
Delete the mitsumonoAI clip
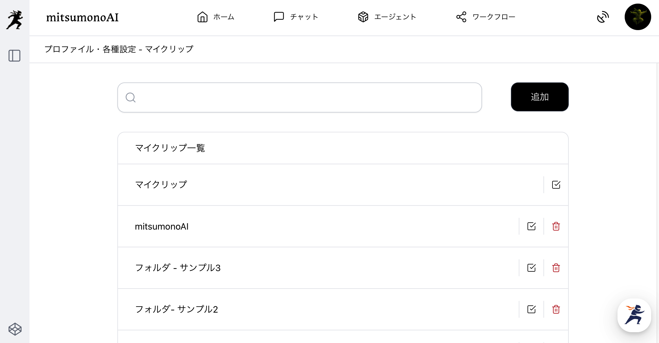556,226
